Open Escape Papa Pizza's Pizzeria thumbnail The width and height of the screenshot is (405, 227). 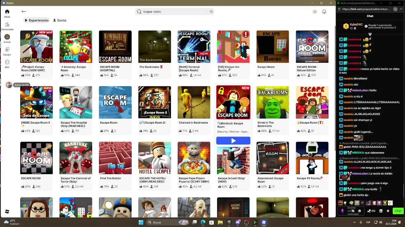[x=194, y=158]
